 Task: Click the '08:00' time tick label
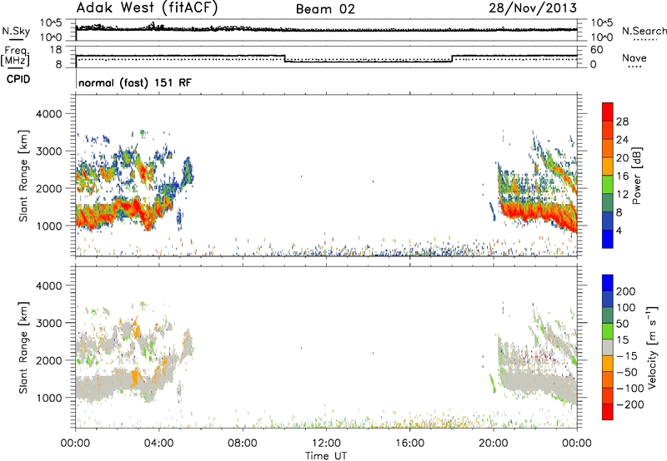pos(242,444)
